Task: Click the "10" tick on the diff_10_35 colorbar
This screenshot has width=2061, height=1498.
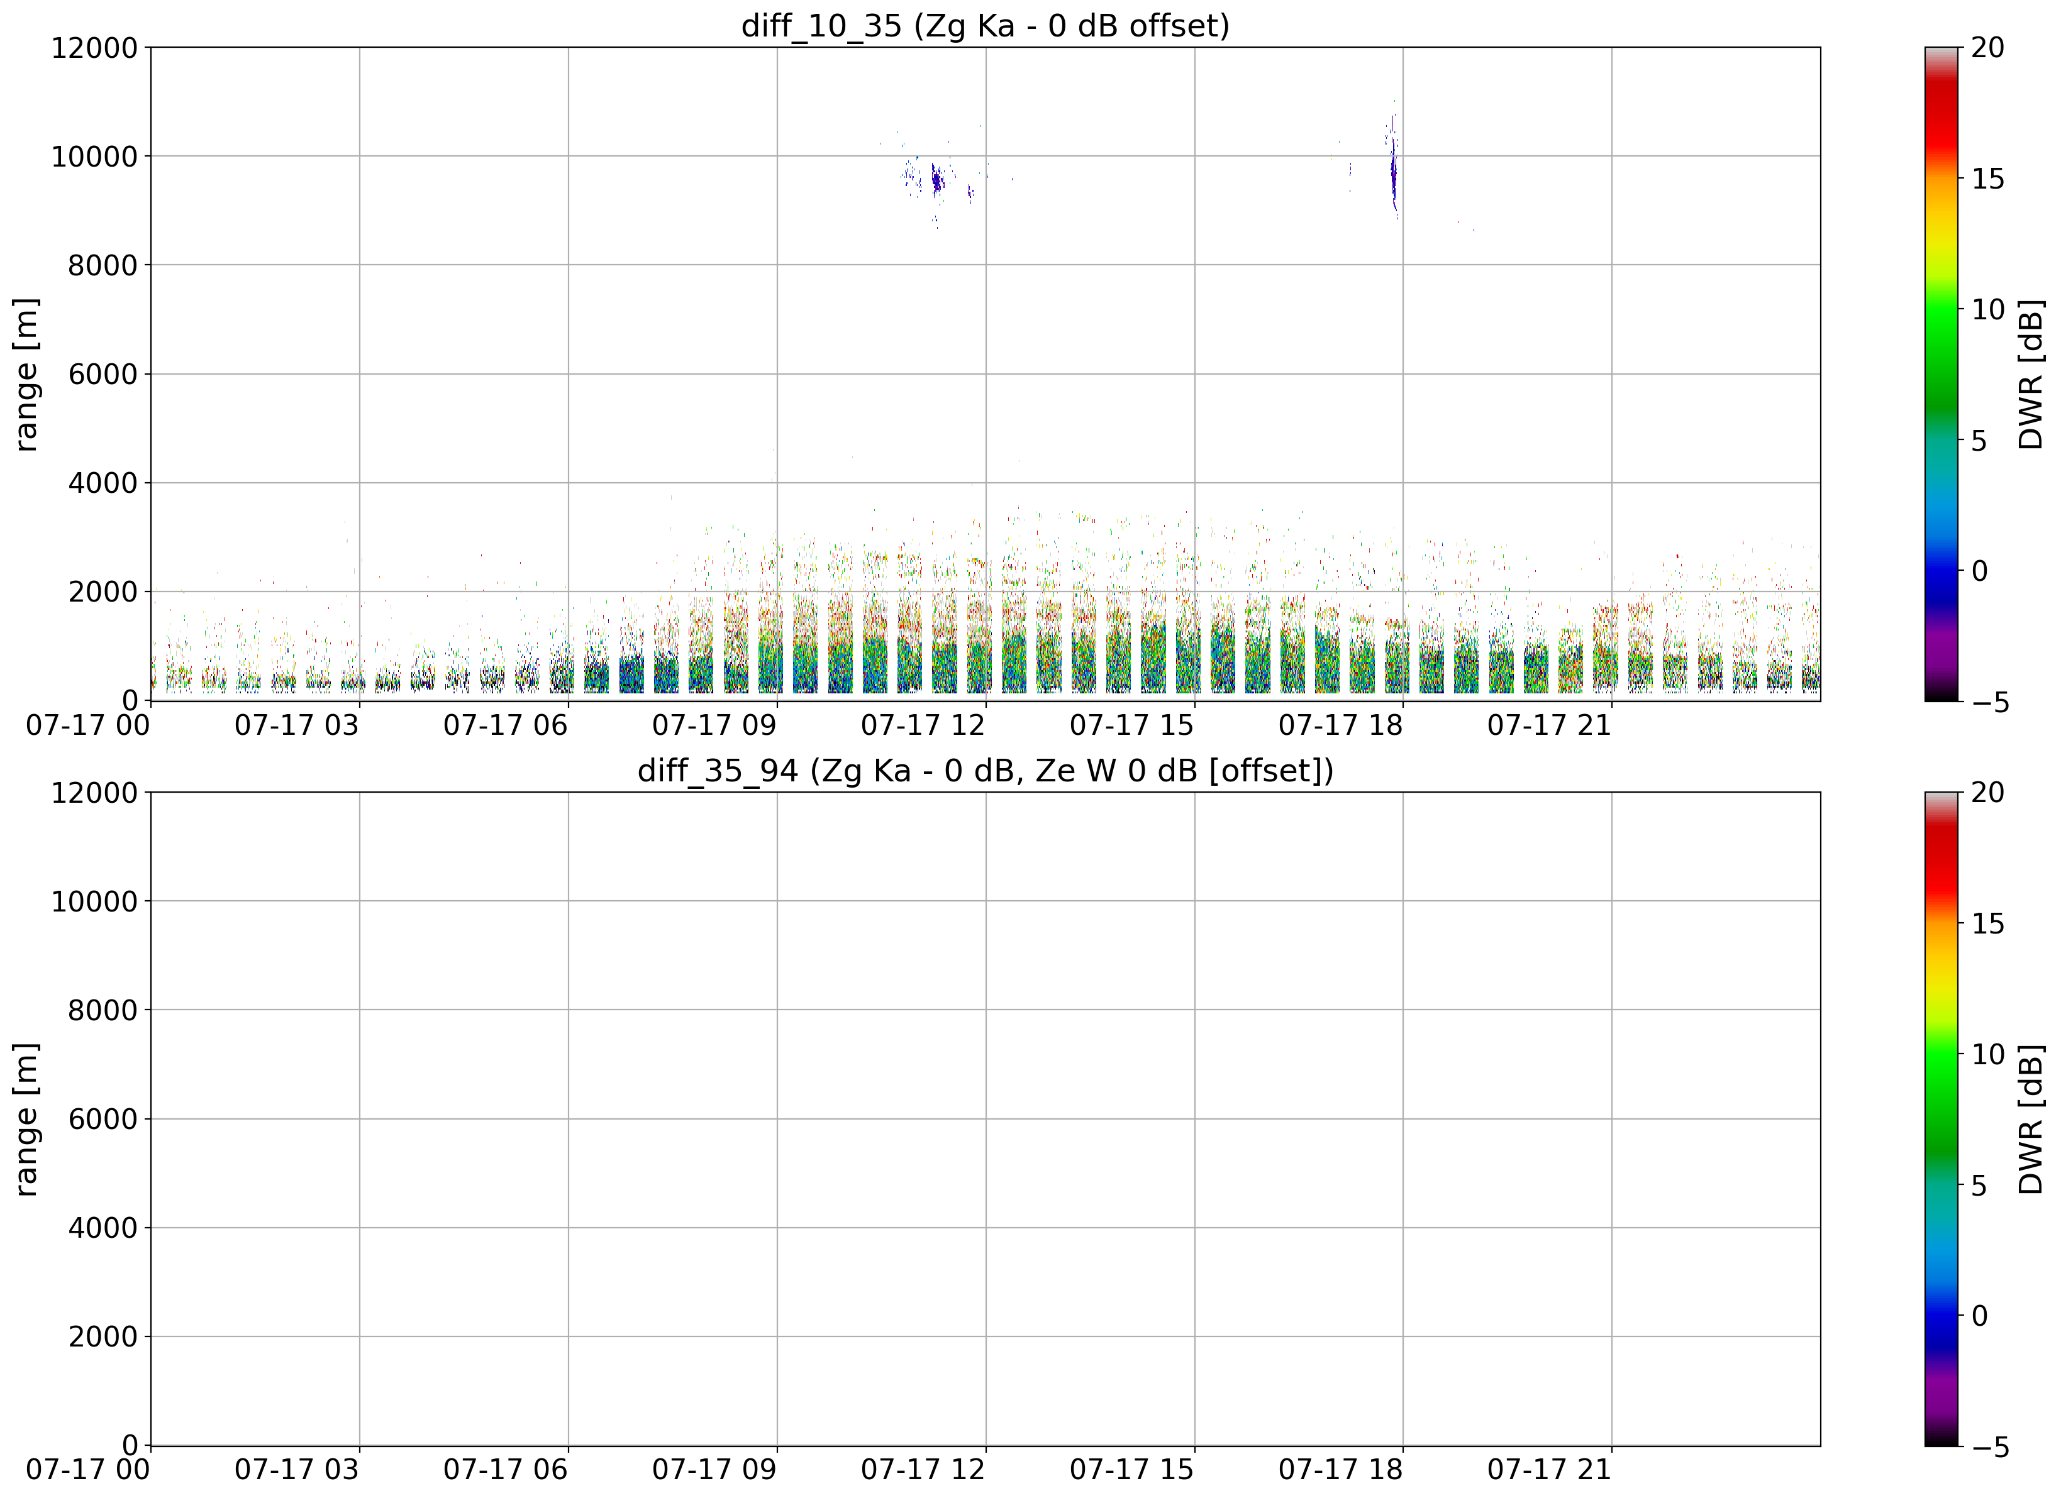Action: pyautogui.click(x=1988, y=309)
